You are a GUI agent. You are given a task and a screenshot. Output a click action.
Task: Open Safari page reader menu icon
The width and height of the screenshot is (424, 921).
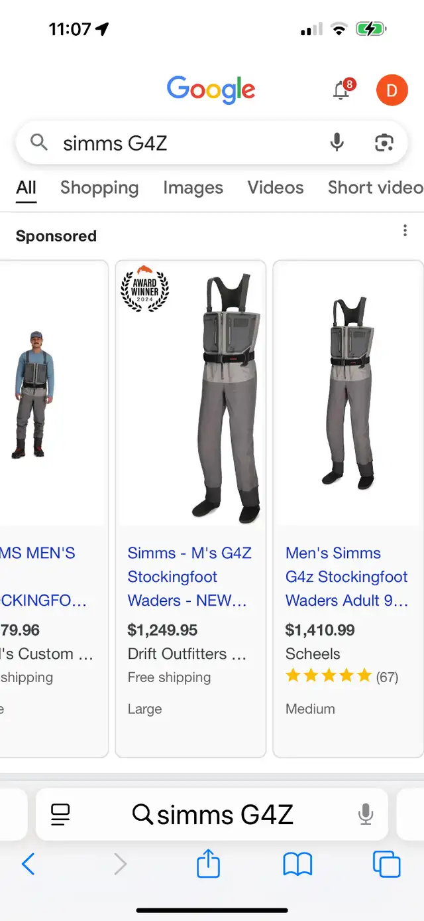60,814
